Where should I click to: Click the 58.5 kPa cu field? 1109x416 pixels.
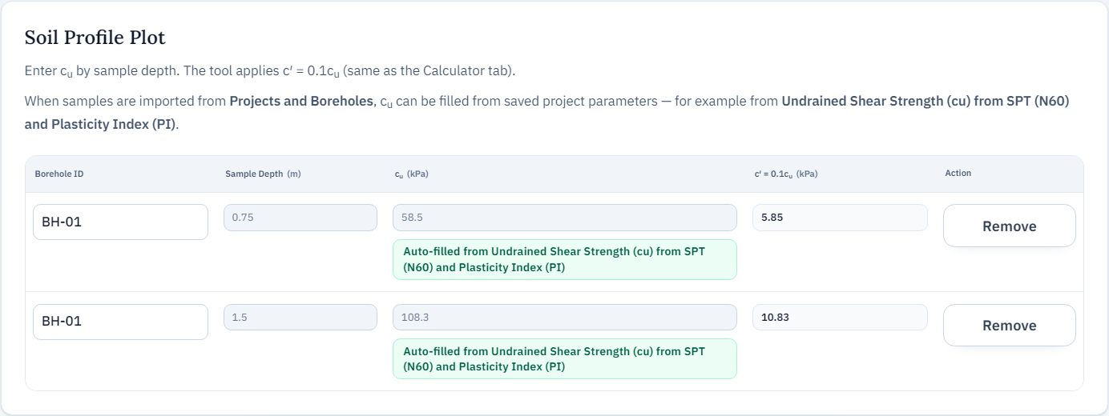click(564, 218)
